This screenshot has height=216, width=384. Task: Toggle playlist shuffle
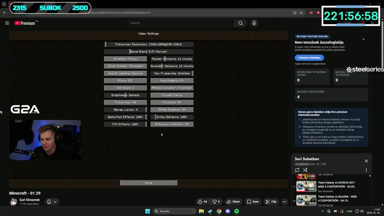[305, 170]
